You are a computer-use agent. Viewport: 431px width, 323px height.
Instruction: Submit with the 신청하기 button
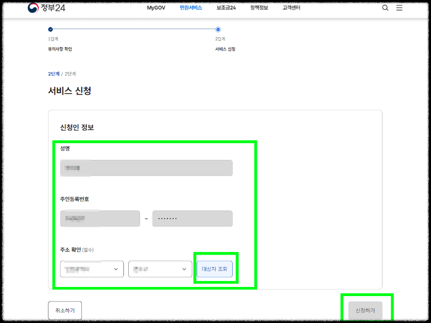pyautogui.click(x=366, y=311)
